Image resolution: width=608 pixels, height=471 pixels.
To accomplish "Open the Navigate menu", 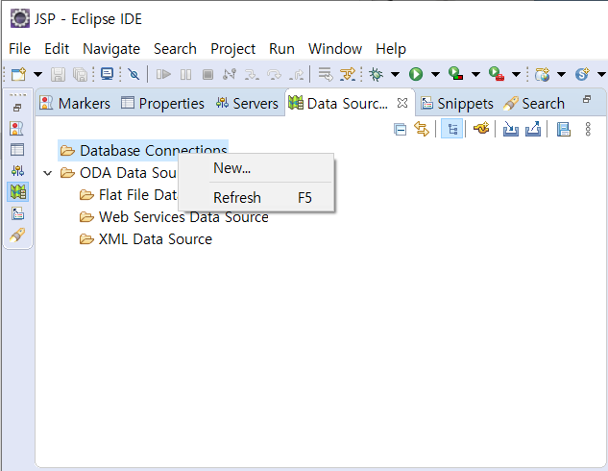I will click(111, 49).
